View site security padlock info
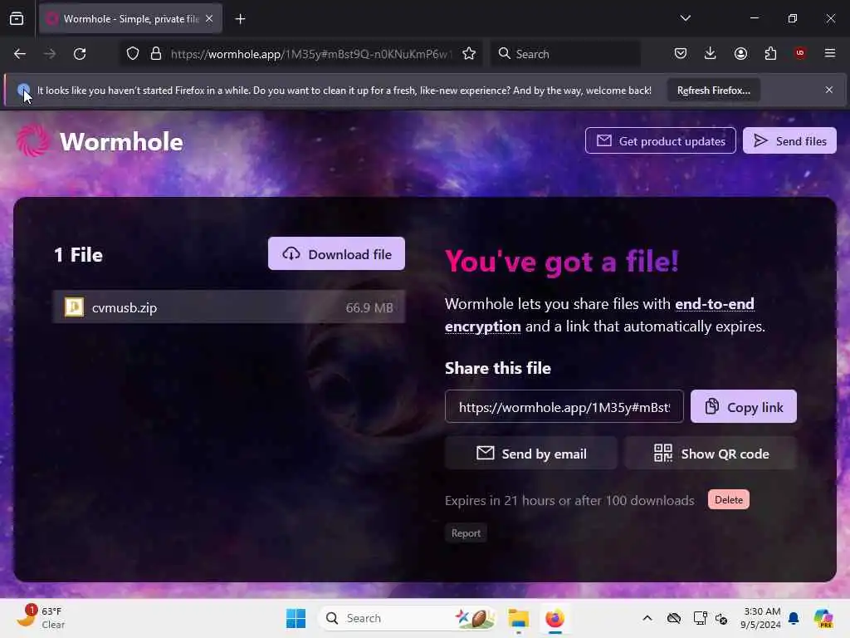Screen dimensions: 850x638 [x=156, y=54]
